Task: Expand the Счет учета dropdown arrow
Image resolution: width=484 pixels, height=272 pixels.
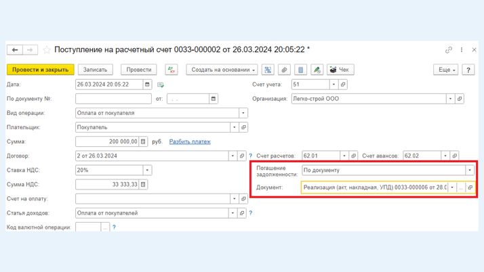Action: 334,85
